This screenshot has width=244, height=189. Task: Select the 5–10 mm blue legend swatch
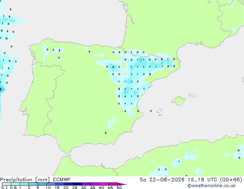coord(42,184)
